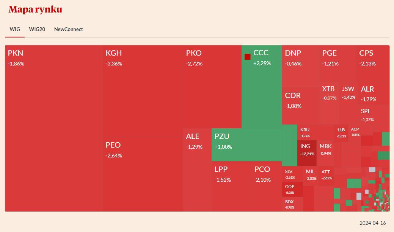The height and width of the screenshot is (232, 394).
Task: Select the KGH tile at -3,36%
Action: click(143, 91)
